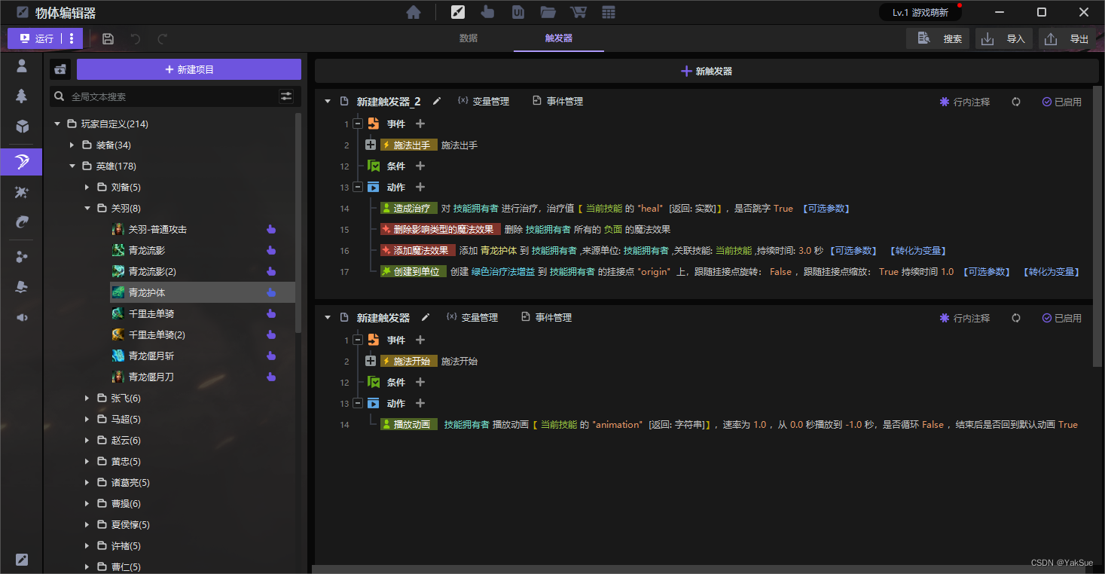Select the sound speaker icon in left sidebar
The image size is (1105, 574).
22,317
